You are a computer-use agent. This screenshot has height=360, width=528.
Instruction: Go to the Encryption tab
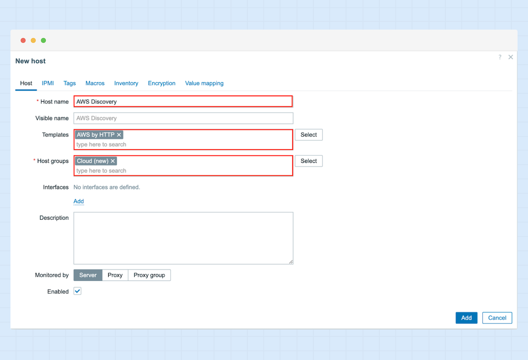click(x=161, y=83)
